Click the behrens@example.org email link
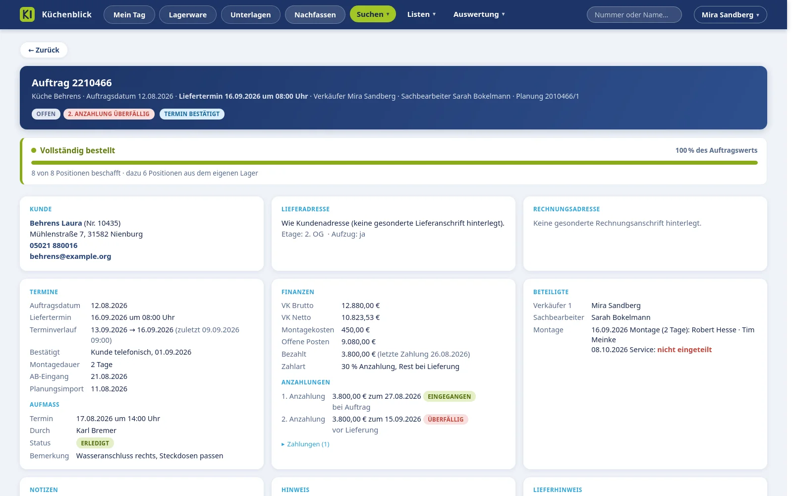The width and height of the screenshot is (793, 496). coord(70,256)
